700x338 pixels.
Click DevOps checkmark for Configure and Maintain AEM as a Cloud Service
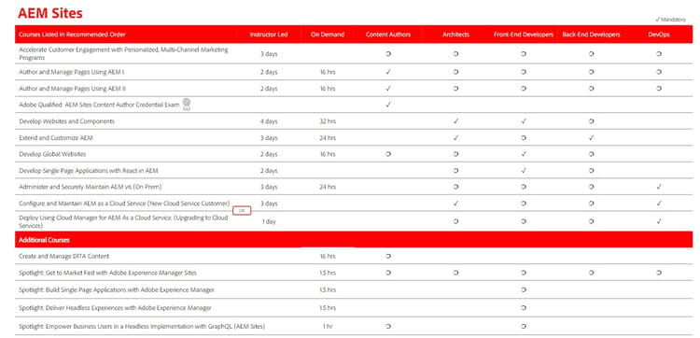(659, 204)
